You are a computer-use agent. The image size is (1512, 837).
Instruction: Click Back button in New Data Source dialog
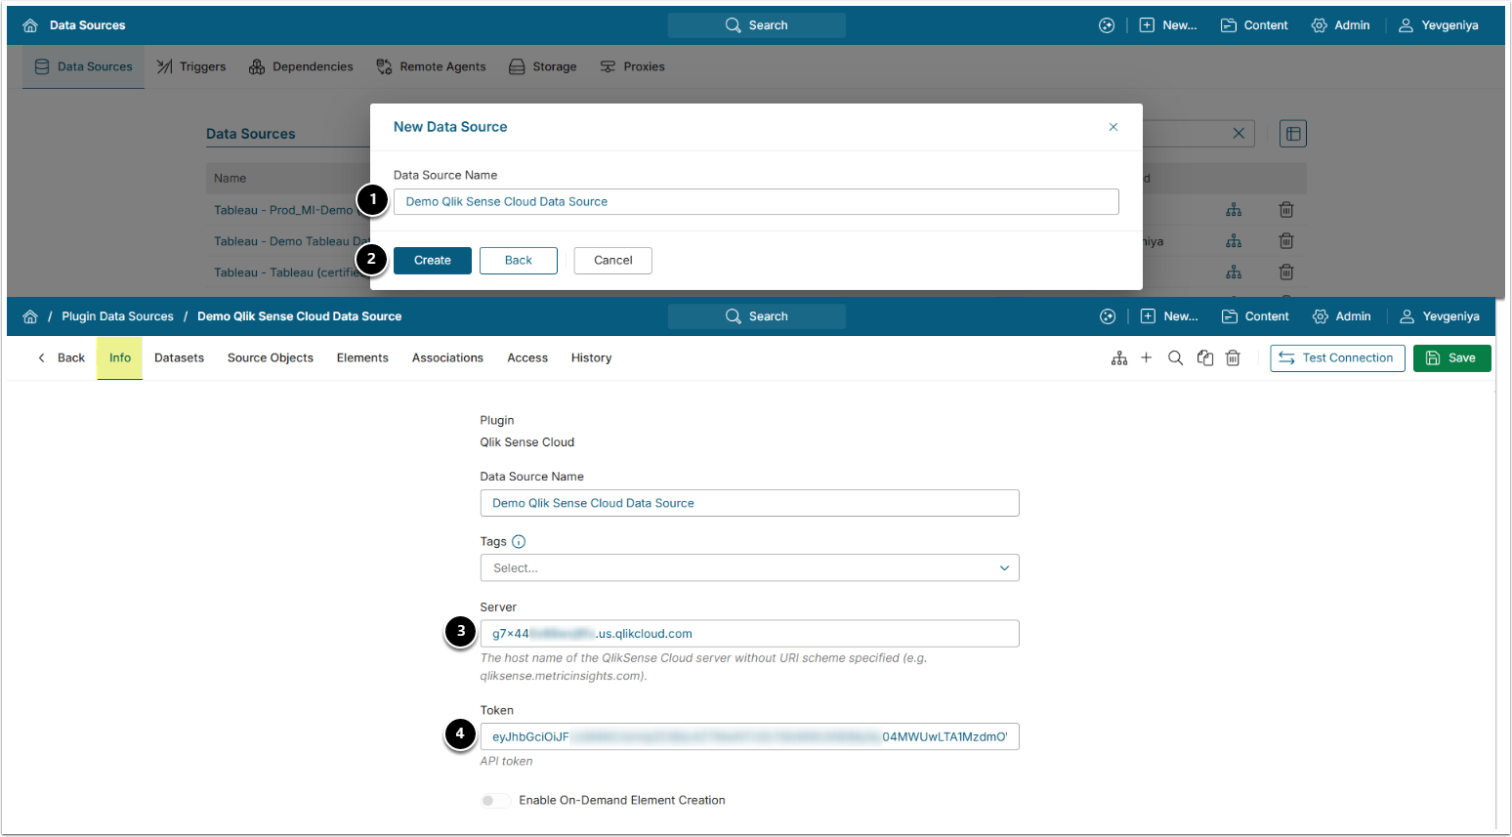pos(519,261)
